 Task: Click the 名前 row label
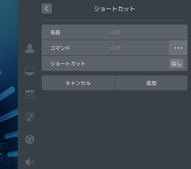point(55,33)
